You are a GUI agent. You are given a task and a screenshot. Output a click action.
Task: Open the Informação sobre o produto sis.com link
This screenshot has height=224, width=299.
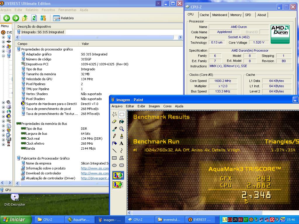95,168
